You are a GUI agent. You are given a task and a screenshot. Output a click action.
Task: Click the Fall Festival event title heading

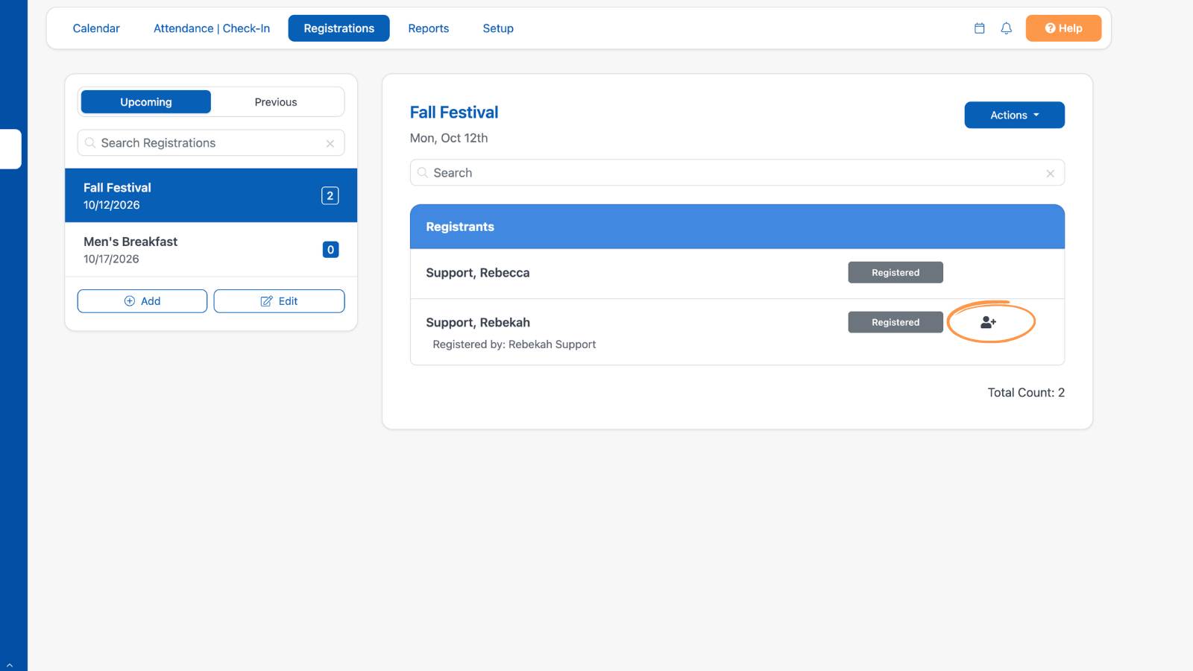pos(454,113)
